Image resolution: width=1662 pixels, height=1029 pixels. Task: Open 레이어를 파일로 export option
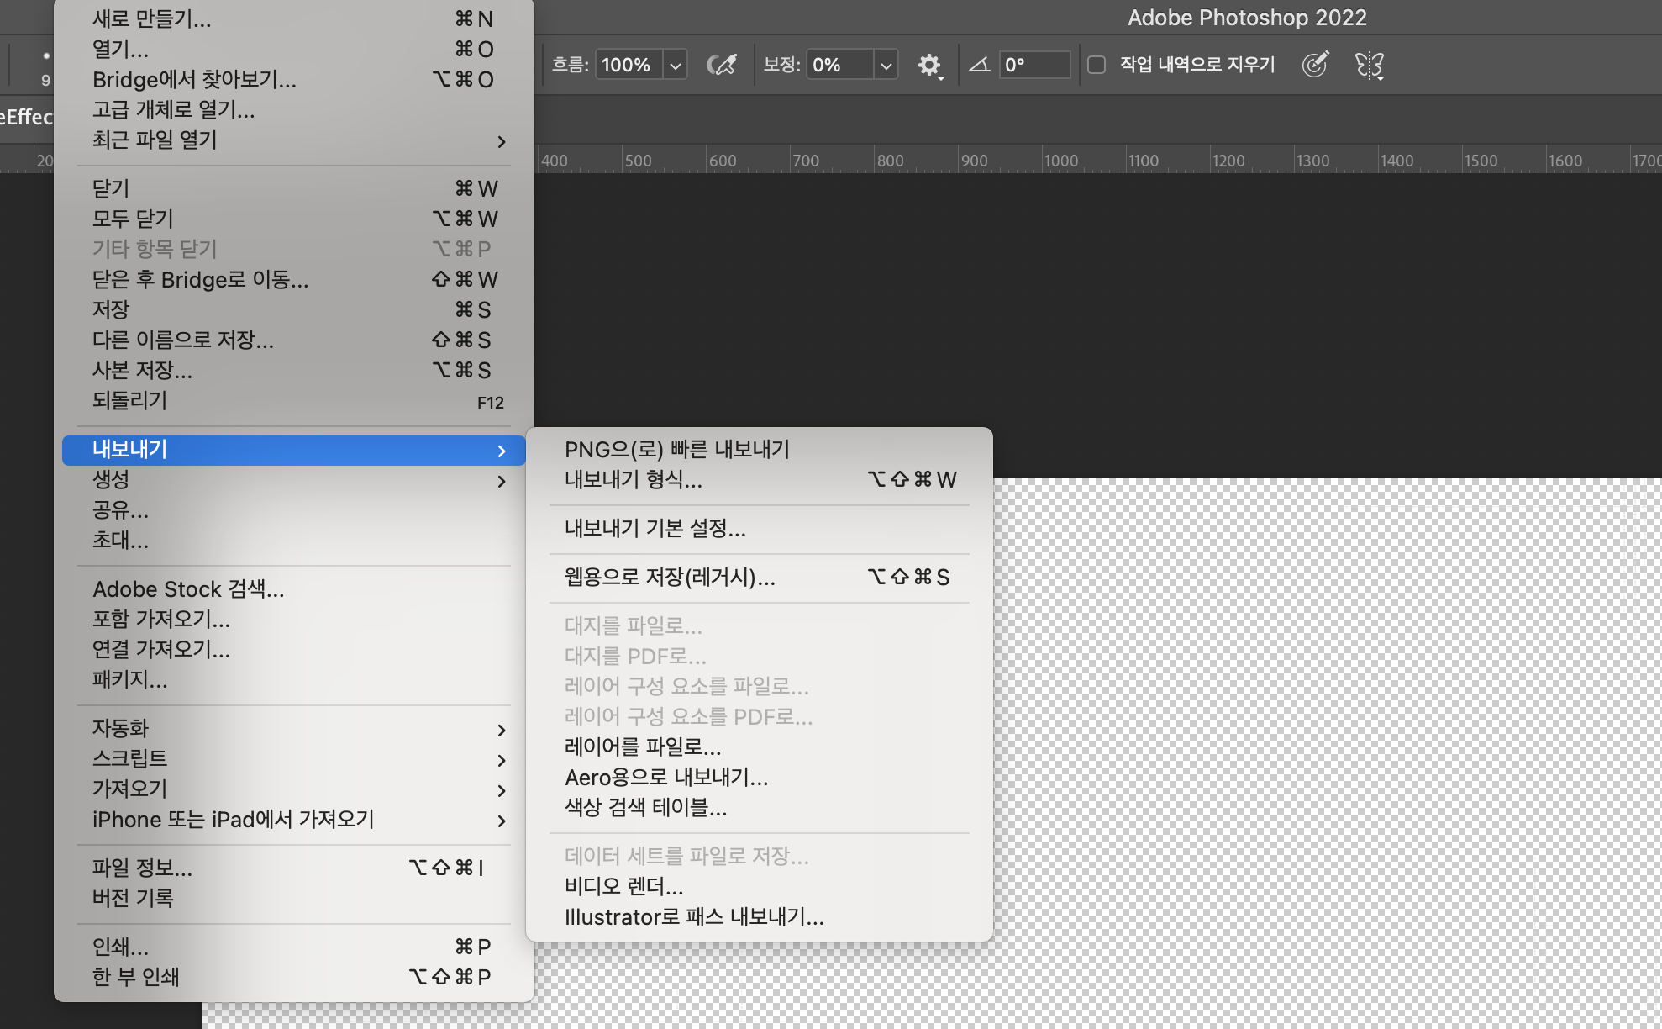[x=643, y=747]
